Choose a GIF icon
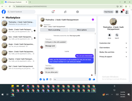 (50, 79)
